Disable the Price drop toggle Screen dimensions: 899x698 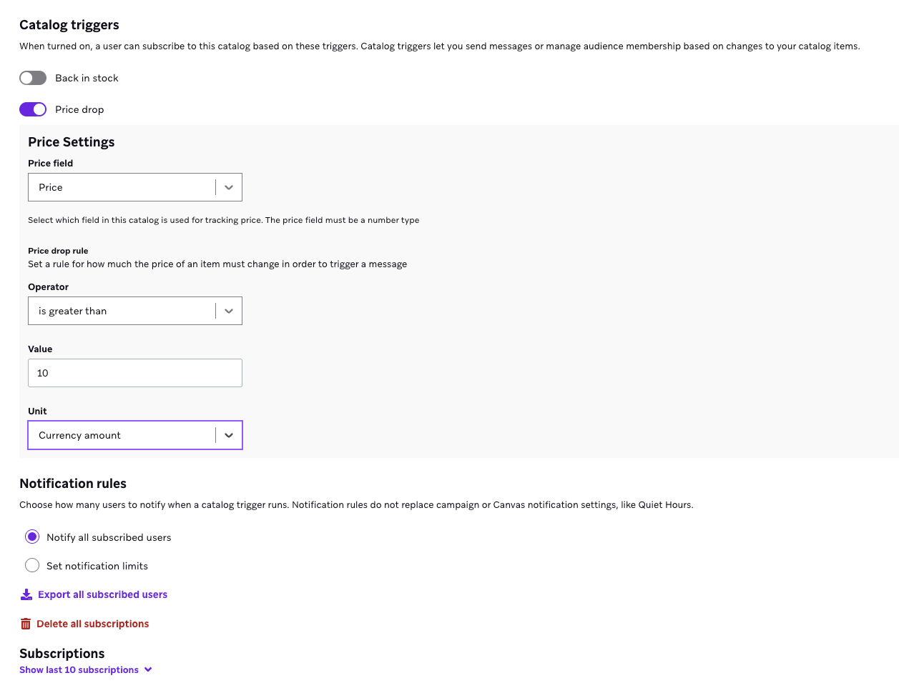click(33, 109)
